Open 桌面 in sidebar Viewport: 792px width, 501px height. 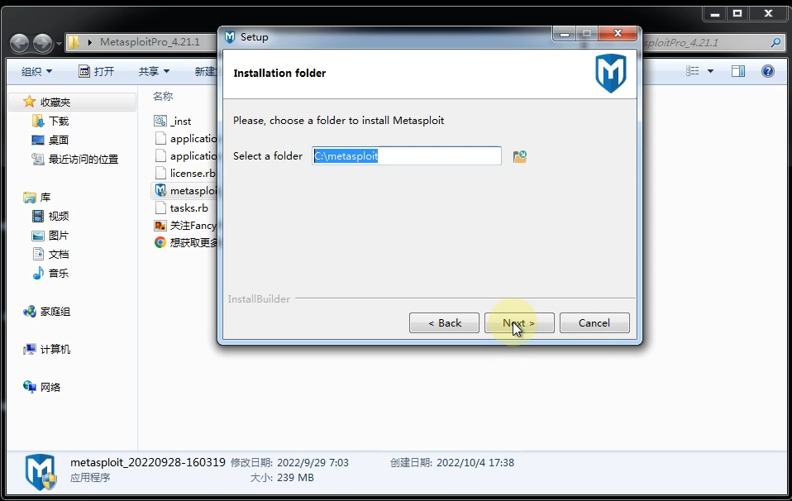click(x=50, y=140)
